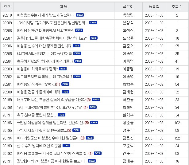Open post 축구하기싫으면 하지마라
This screenshot has height=165, width=189.
coord(45,61)
